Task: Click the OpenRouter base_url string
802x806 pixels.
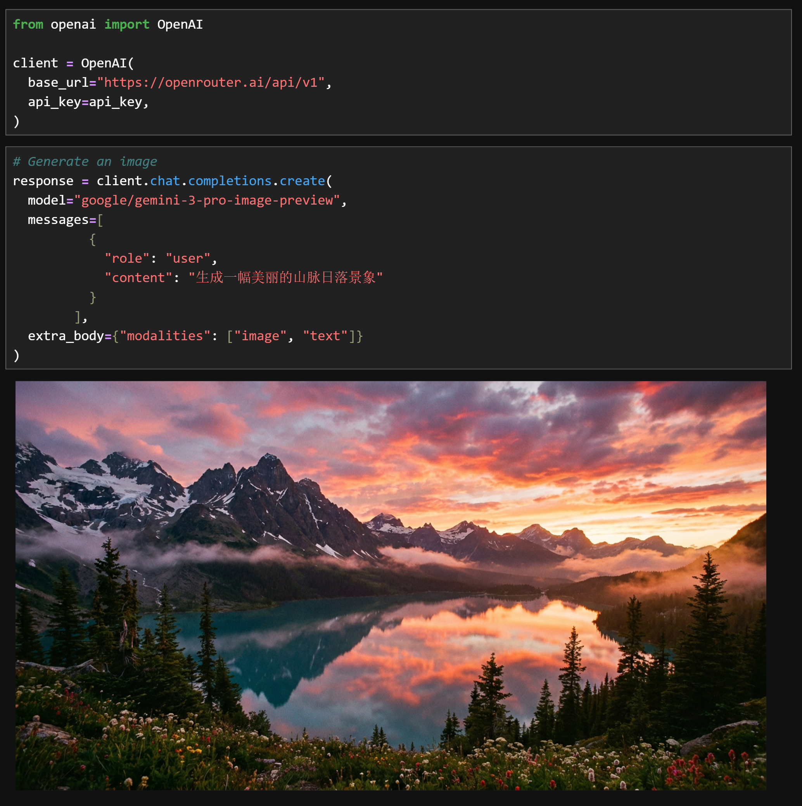Action: pos(211,83)
